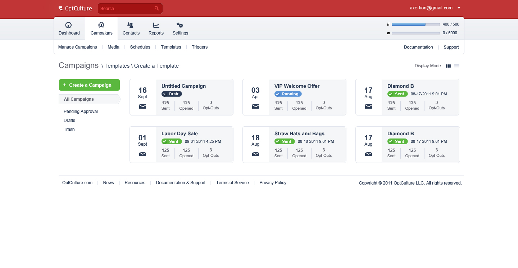Open the Triggers submenu item
This screenshot has height=268, width=518.
pos(200,47)
